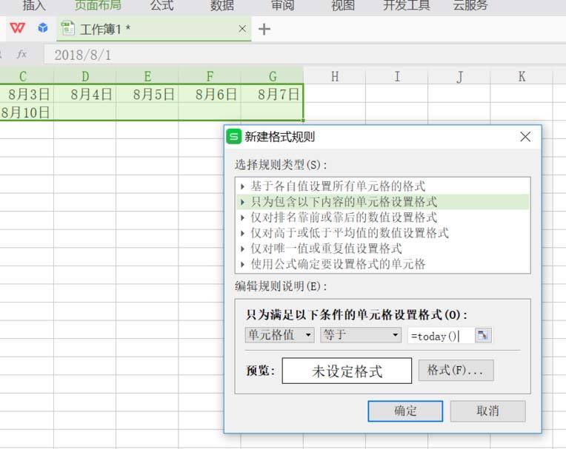Viewport: 566px width, 449px height.
Task: Open the 开发工具 ribbon tab
Action: click(407, 5)
